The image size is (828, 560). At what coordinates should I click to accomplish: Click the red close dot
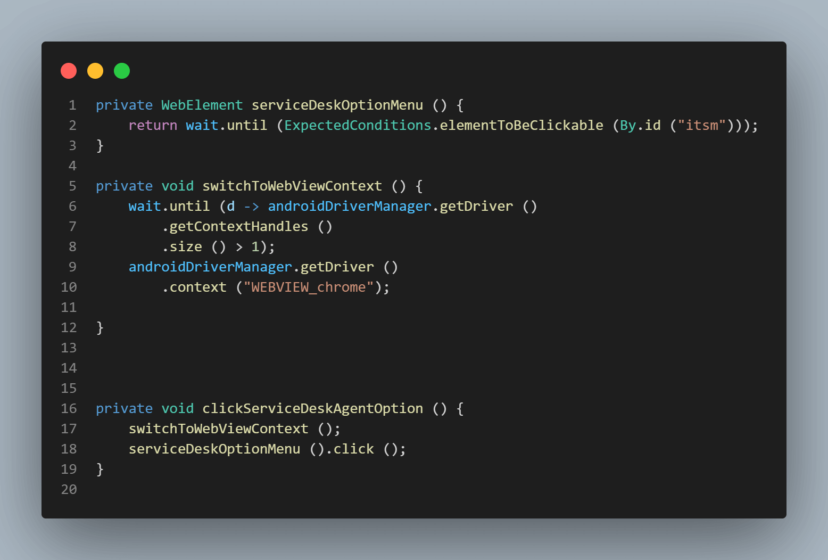tap(69, 71)
